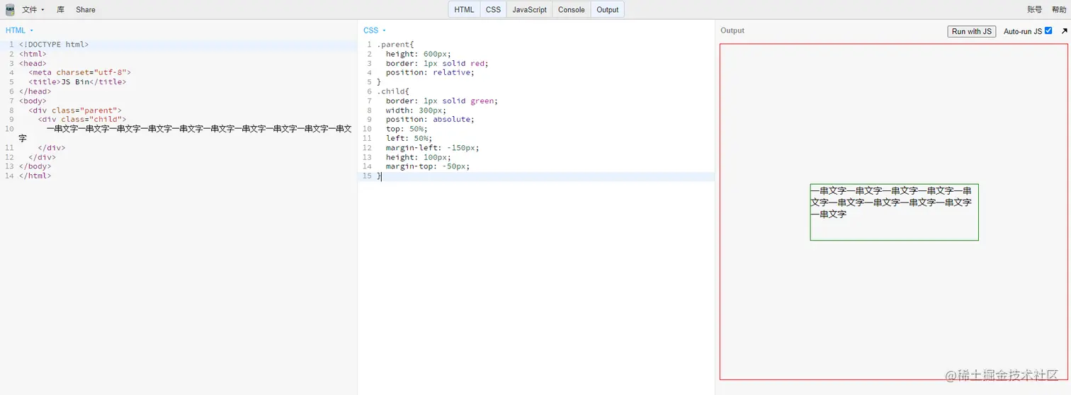Click the <meta charset="utf-8"> line
The width and height of the screenshot is (1071, 395).
pyautogui.click(x=79, y=72)
